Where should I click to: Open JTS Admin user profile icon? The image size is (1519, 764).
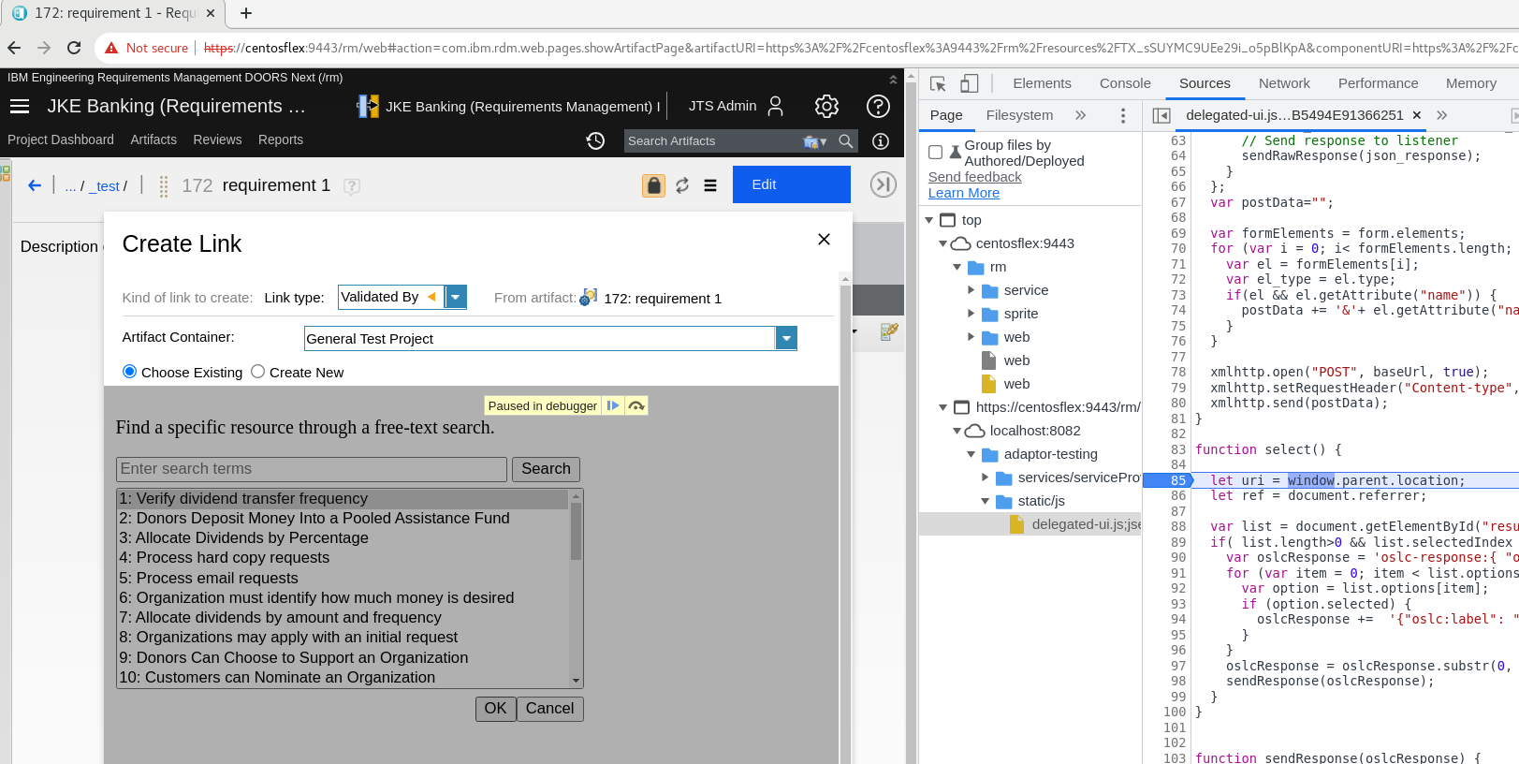[775, 107]
